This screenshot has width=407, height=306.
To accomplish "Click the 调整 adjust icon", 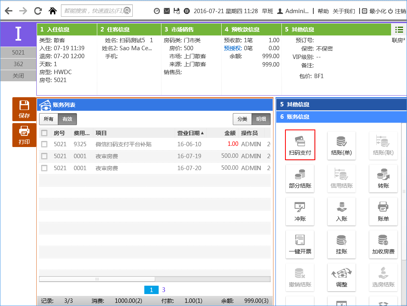I will click(x=342, y=277).
